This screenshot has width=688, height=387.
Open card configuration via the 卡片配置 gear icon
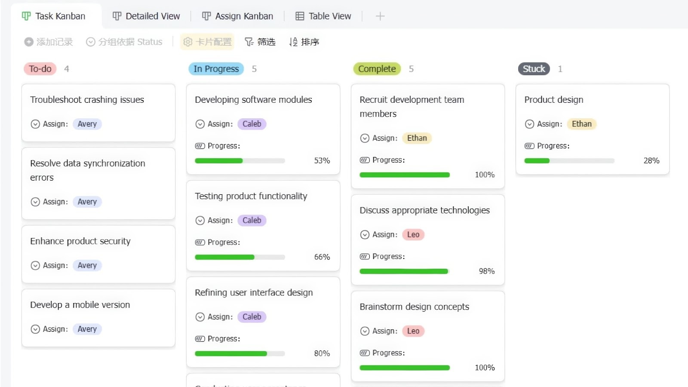[188, 42]
